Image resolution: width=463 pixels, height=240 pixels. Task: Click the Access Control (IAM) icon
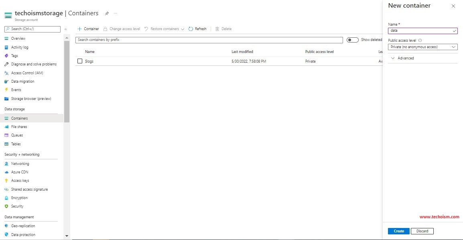pyautogui.click(x=6, y=73)
